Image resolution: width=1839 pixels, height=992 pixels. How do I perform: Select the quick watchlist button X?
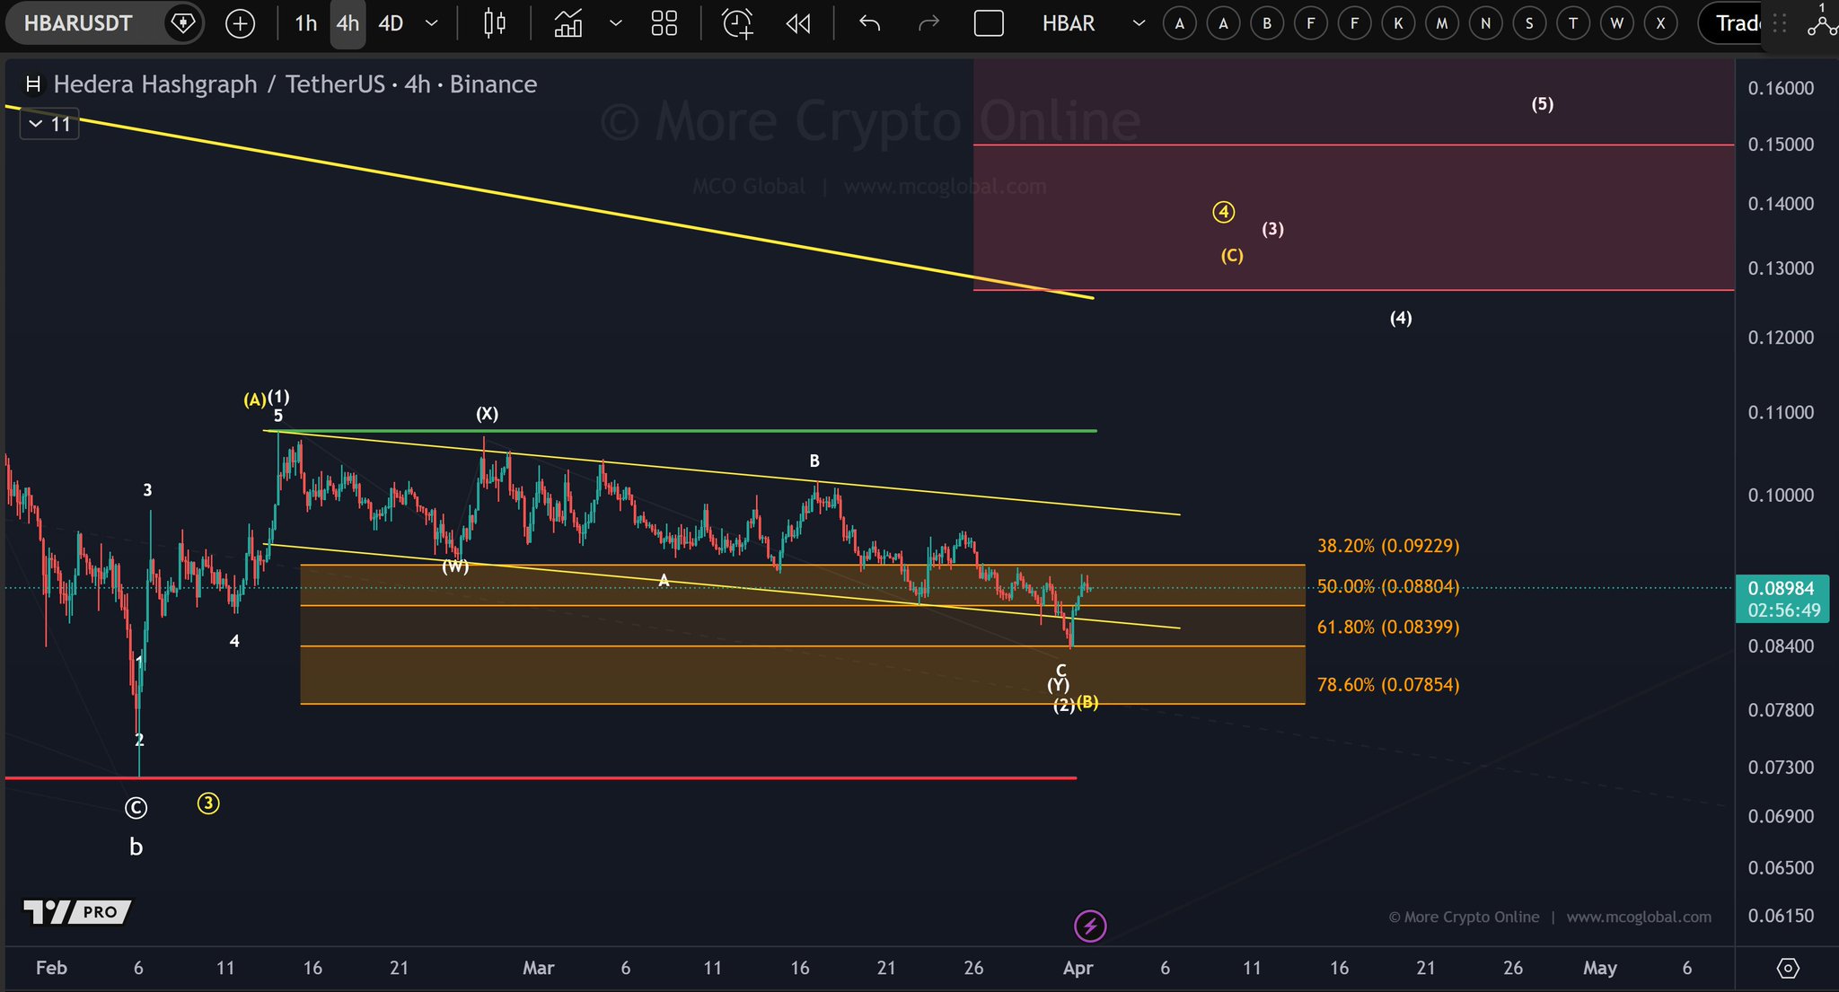pos(1660,23)
